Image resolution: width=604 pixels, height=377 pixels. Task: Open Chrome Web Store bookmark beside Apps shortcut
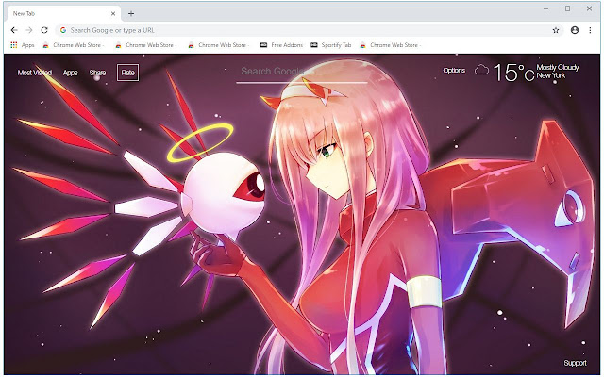tap(74, 45)
